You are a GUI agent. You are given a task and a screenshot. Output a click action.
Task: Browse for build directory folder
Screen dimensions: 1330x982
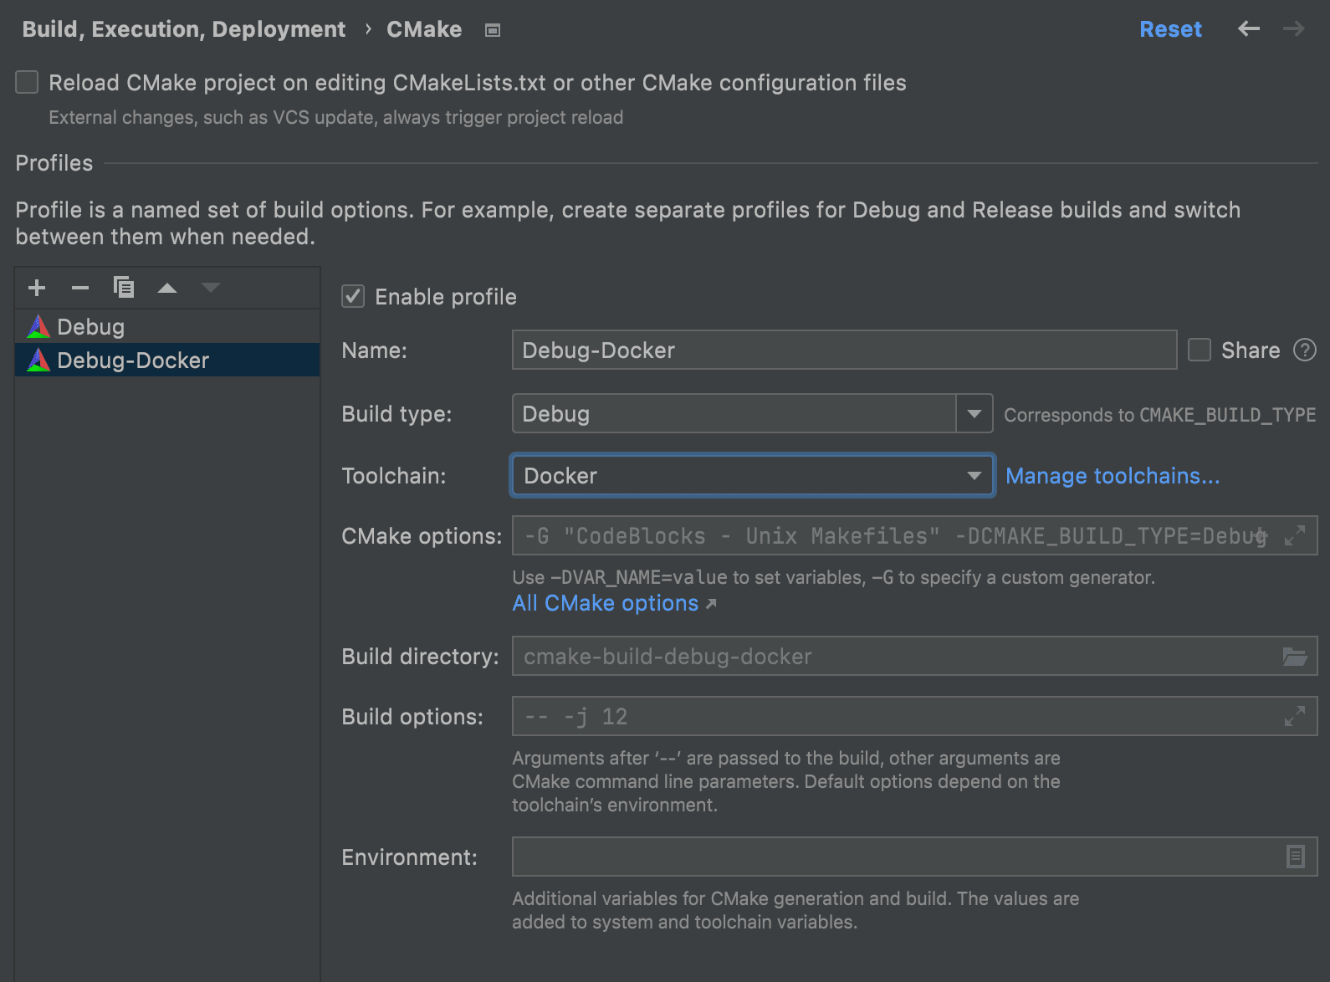click(x=1294, y=657)
